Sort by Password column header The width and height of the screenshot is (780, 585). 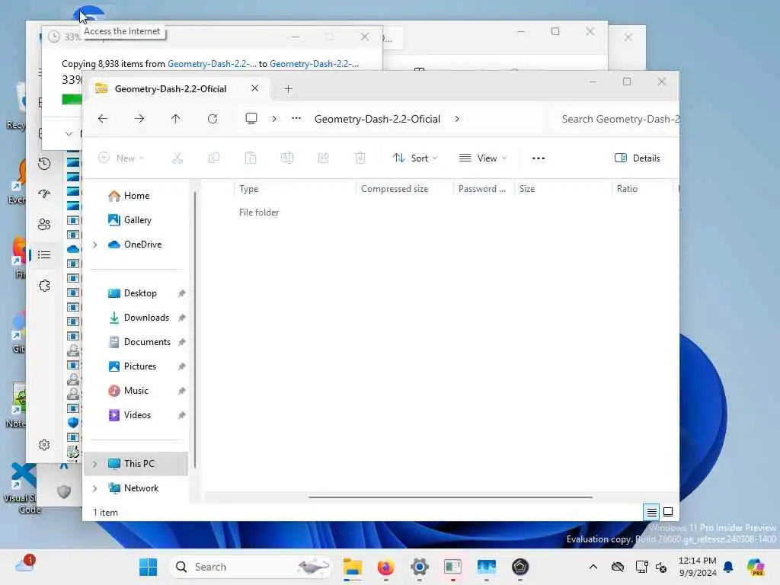484,189
